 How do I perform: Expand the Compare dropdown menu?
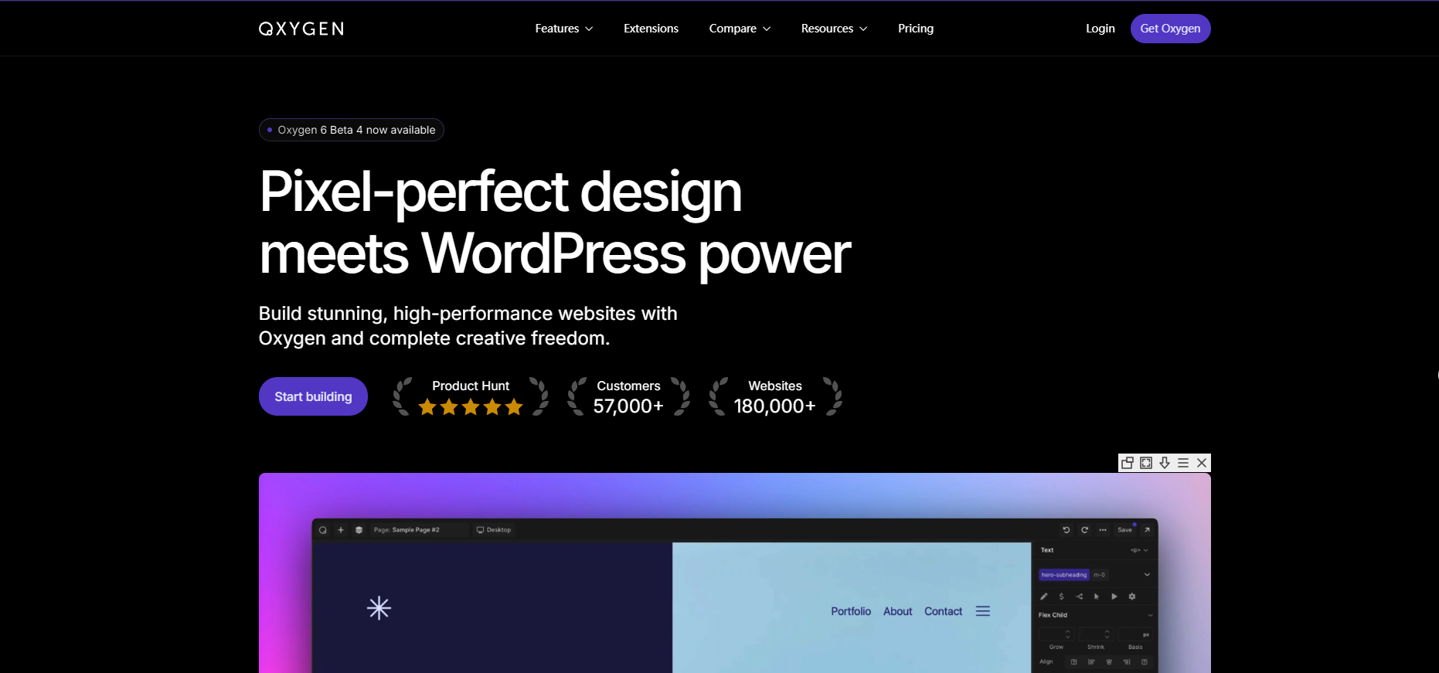[x=739, y=29]
